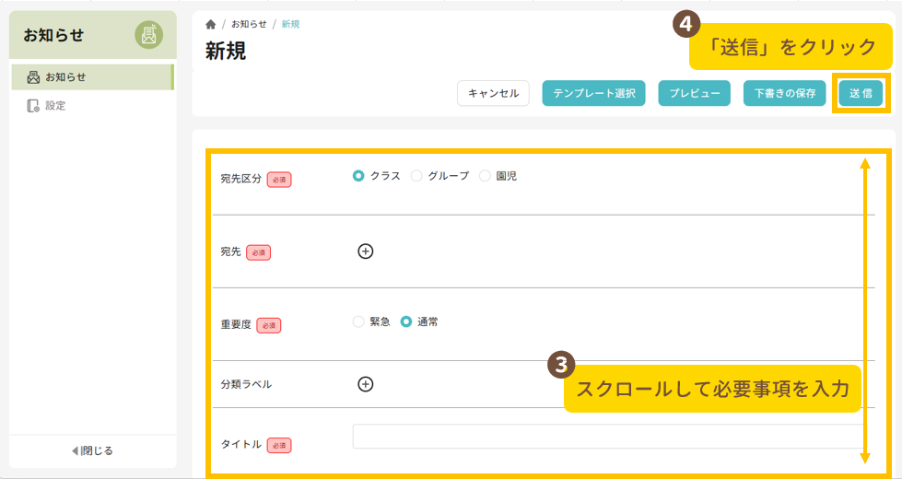Click the 設定 gear icon in sidebar
Image resolution: width=902 pixels, height=479 pixels.
[x=34, y=106]
